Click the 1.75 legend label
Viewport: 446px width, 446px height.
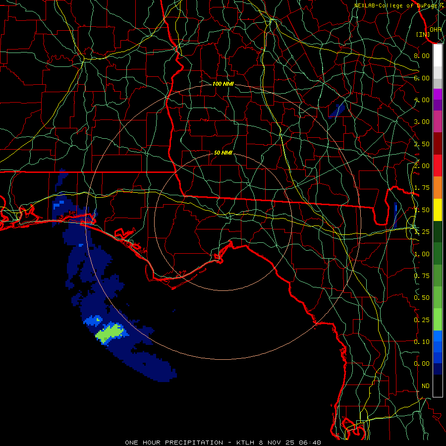point(422,188)
